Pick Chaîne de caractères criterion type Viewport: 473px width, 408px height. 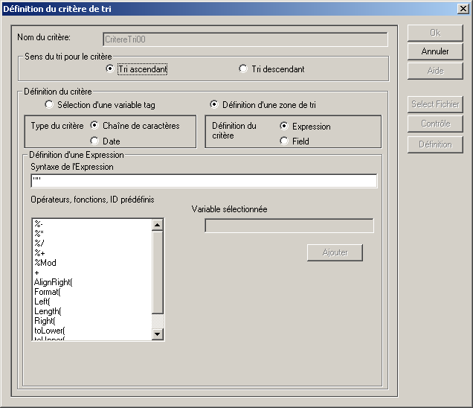click(94, 126)
